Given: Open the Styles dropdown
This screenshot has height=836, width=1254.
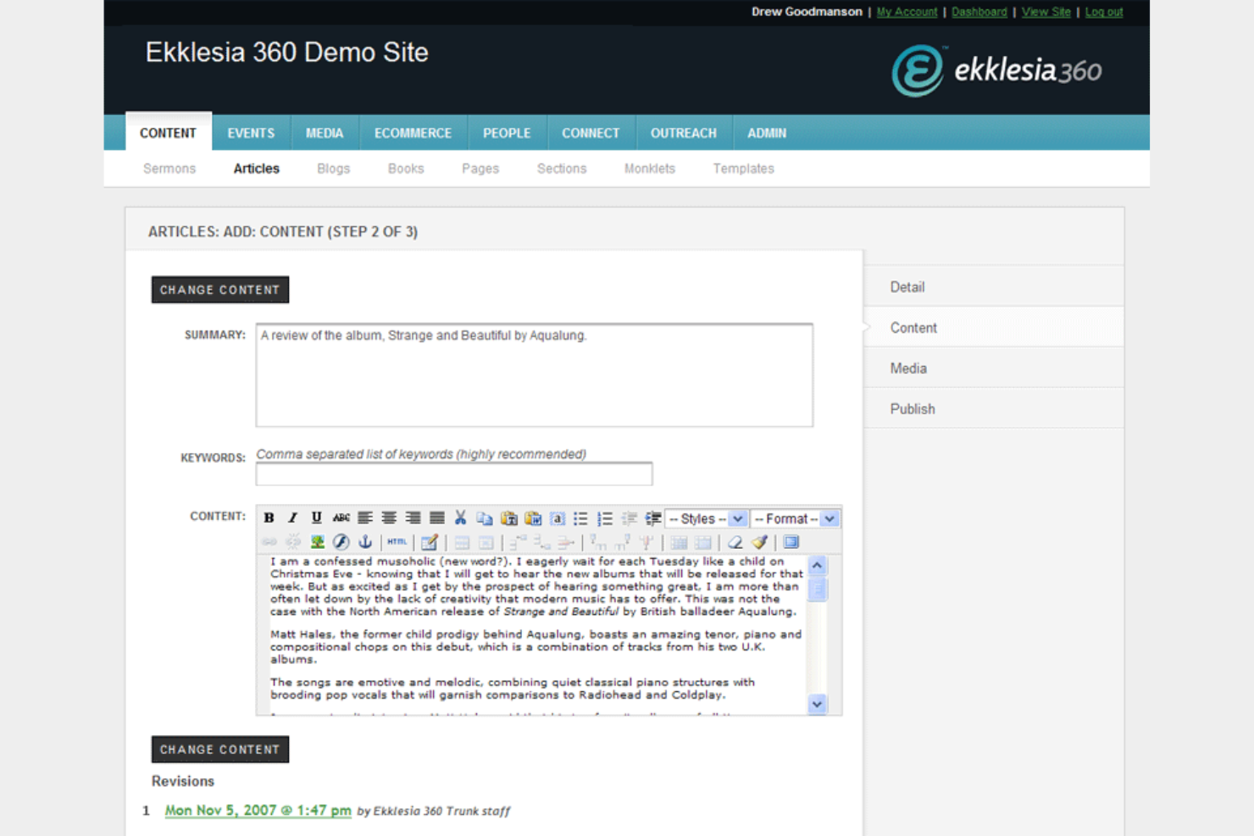Looking at the screenshot, I should point(706,518).
